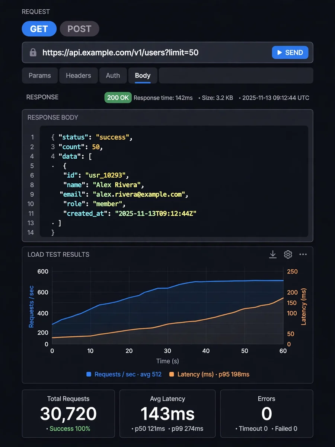Open the Headers tab

78,76
